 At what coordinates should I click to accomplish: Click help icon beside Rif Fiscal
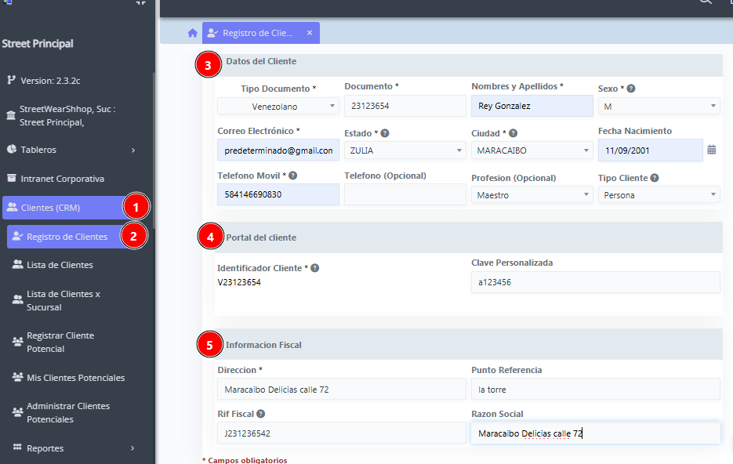coord(260,414)
